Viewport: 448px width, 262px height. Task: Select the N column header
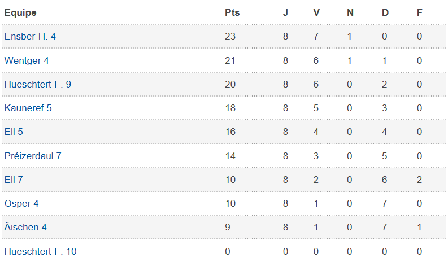pyautogui.click(x=350, y=13)
